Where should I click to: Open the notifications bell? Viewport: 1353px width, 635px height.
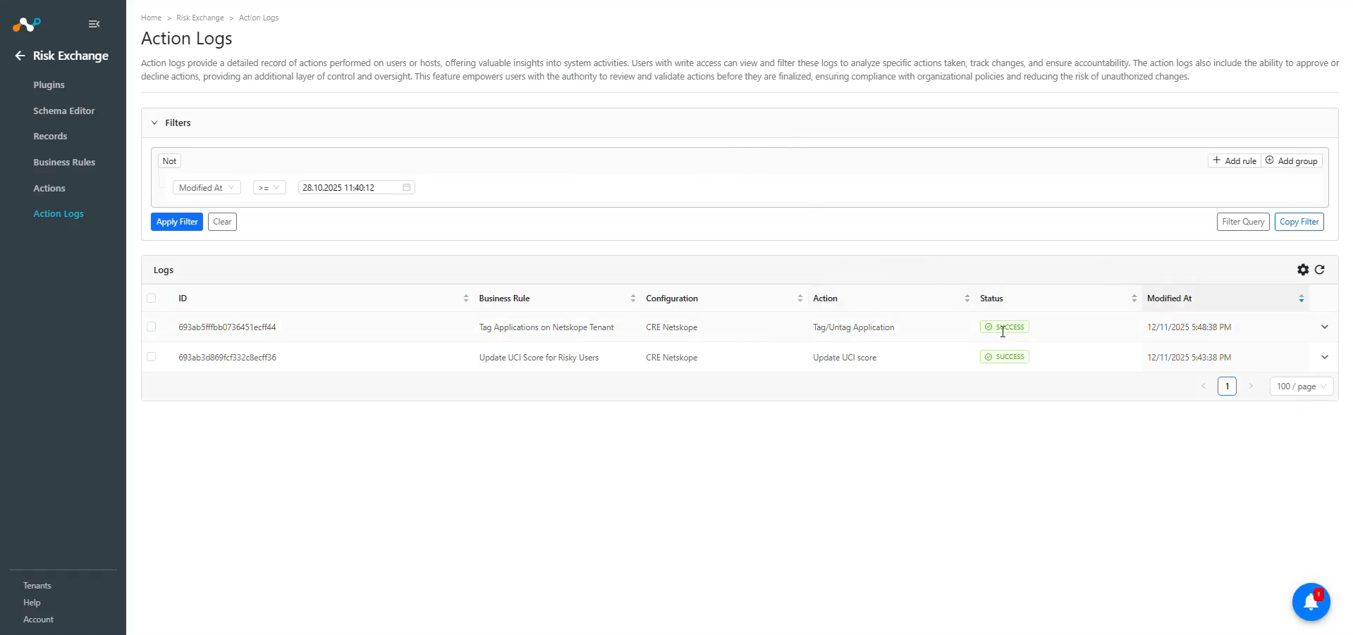[x=1311, y=602]
